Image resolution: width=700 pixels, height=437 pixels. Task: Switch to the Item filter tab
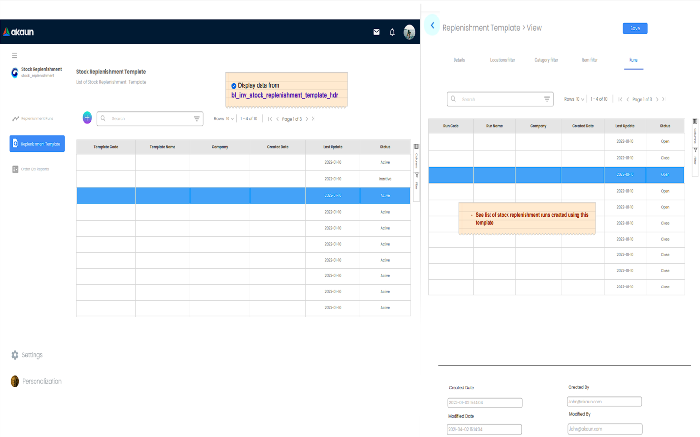click(x=589, y=60)
